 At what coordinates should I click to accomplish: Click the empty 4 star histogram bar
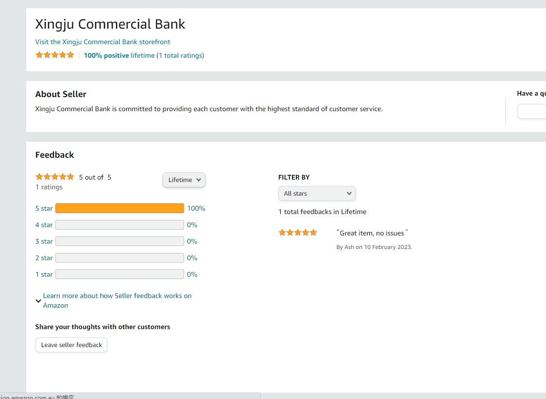click(119, 225)
